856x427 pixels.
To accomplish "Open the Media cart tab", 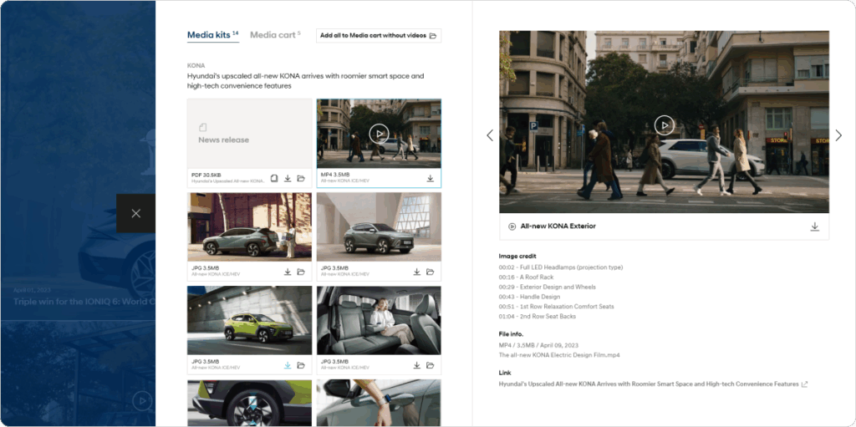I will [x=275, y=35].
